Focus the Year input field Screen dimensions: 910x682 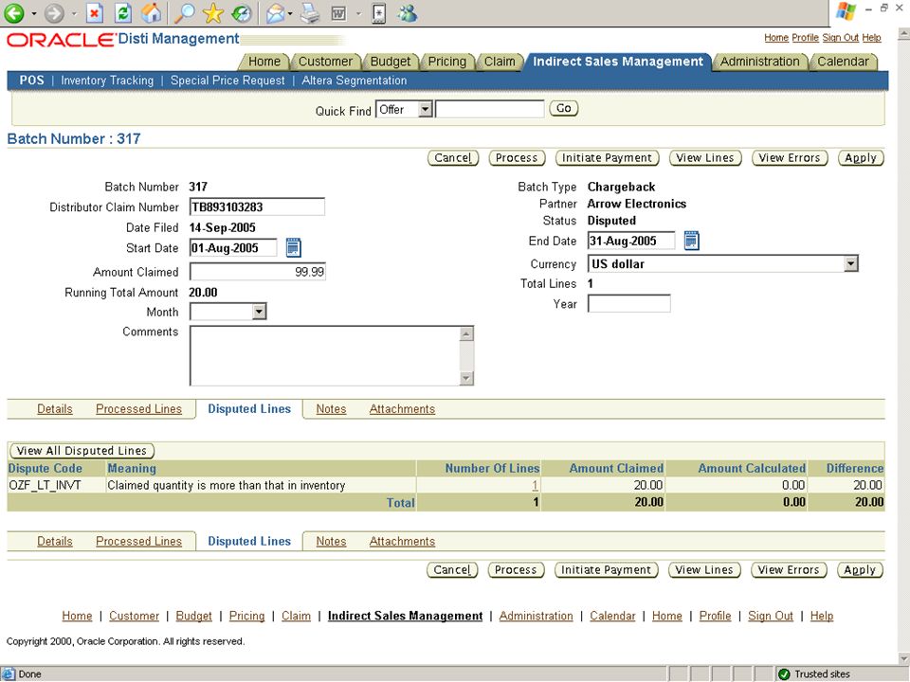[x=629, y=303]
